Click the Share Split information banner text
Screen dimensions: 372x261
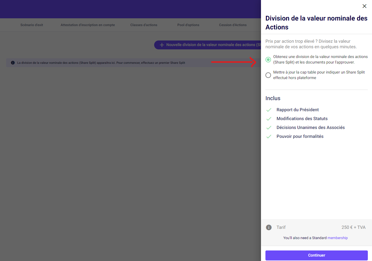[101, 63]
